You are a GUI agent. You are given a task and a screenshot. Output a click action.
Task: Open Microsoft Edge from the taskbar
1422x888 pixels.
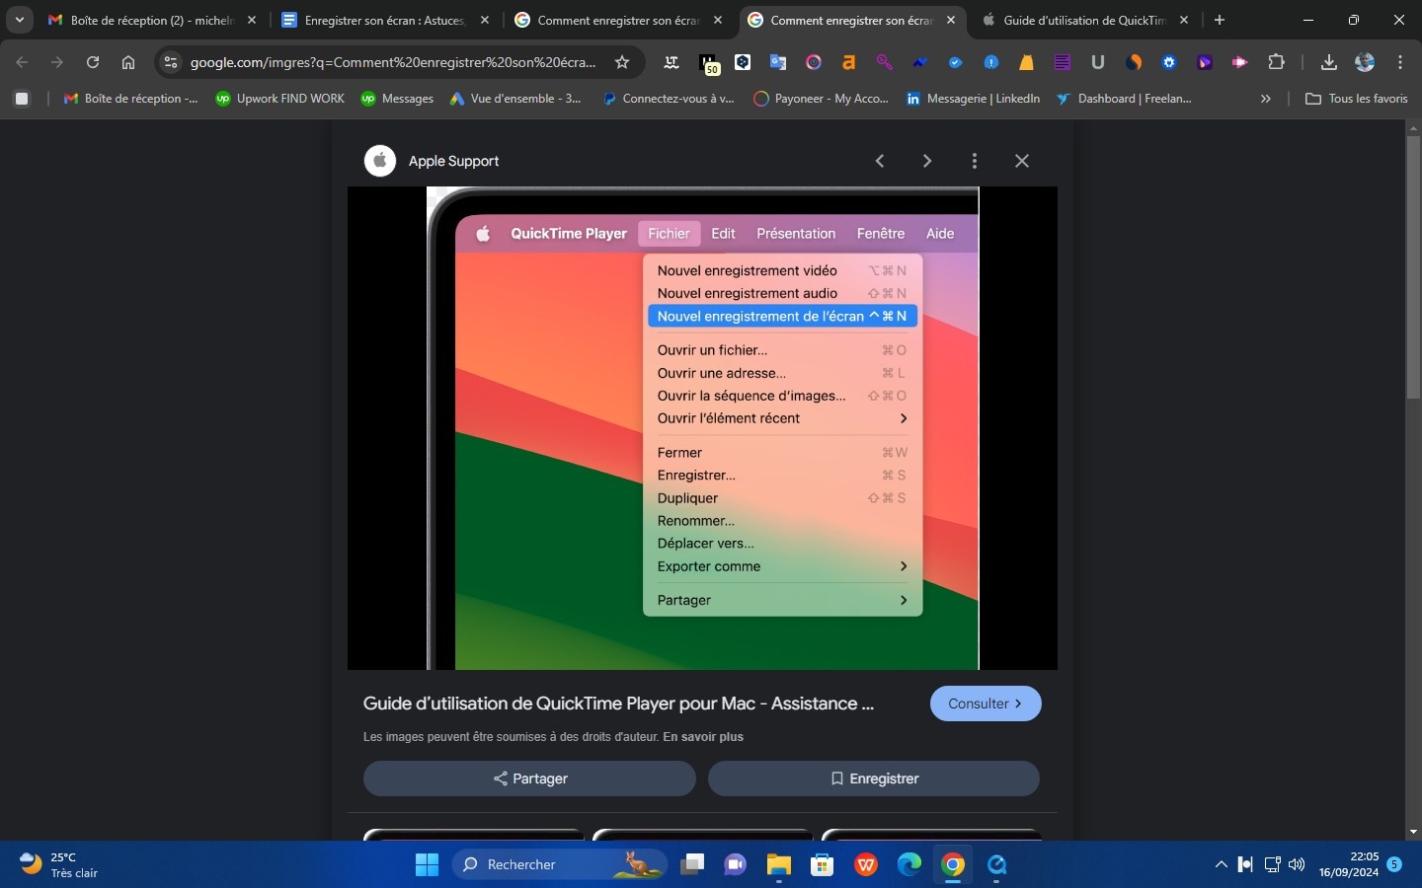(909, 864)
